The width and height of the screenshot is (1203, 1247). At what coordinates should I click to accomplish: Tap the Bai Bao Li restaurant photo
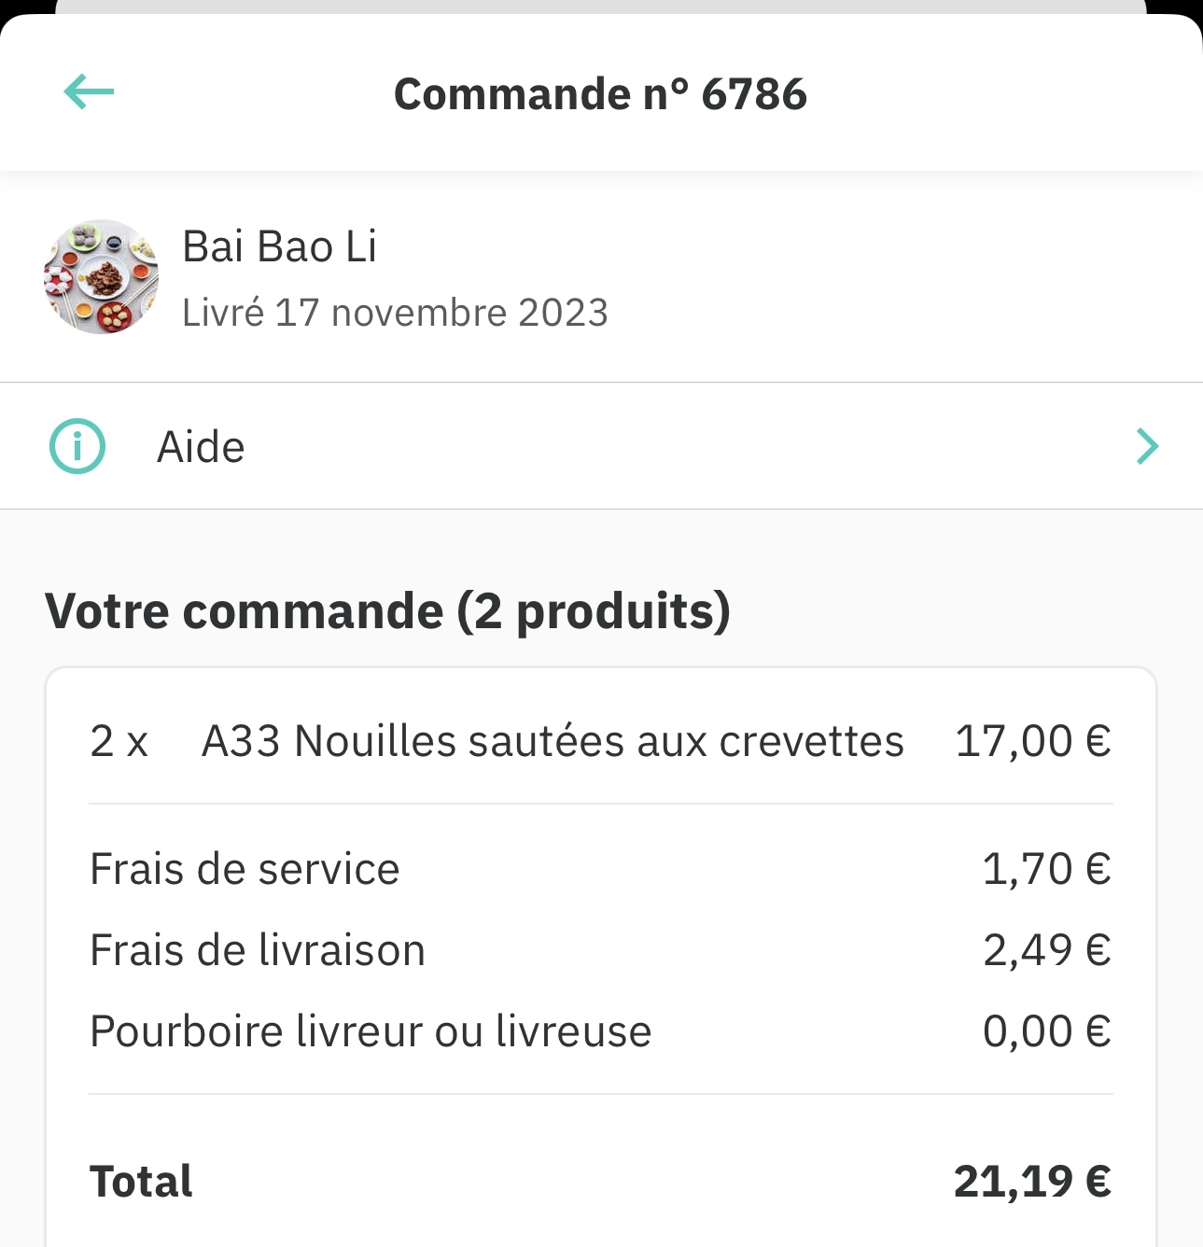(x=101, y=277)
